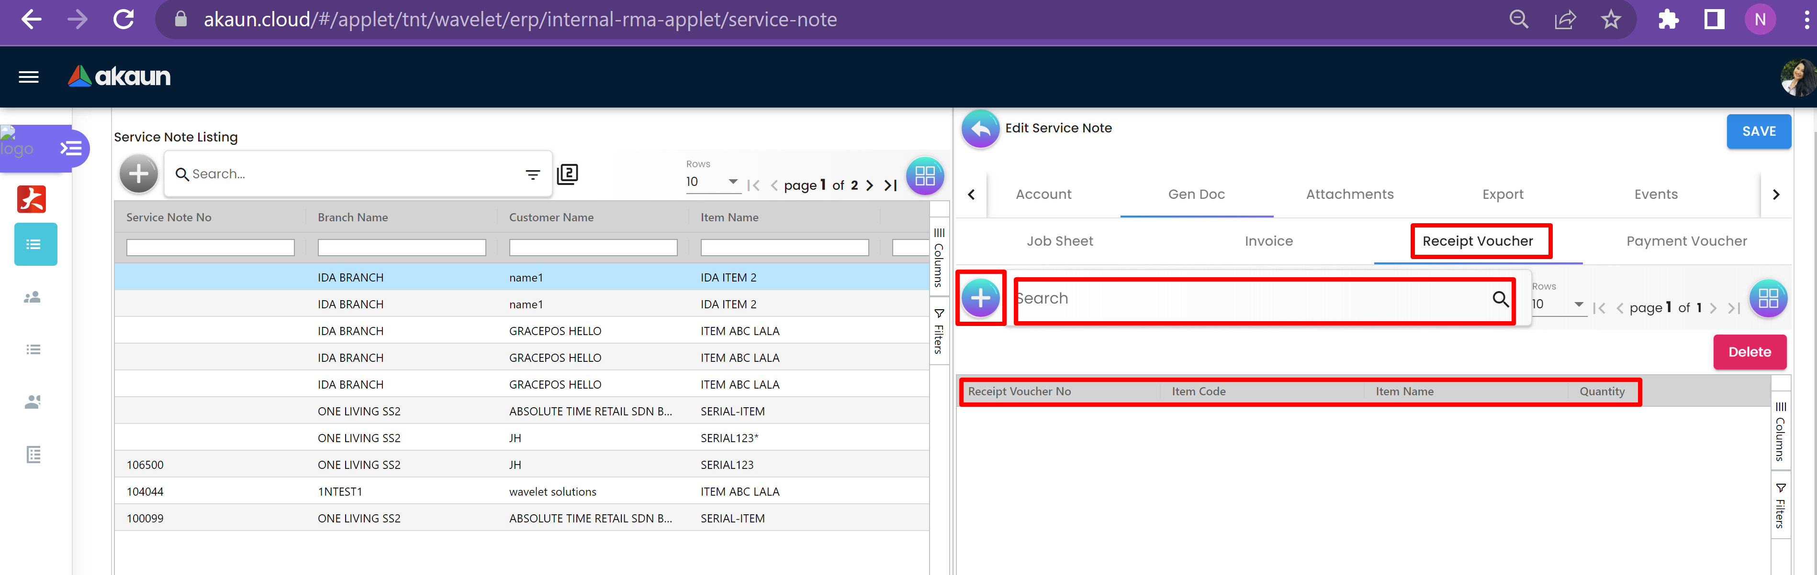Image resolution: width=1817 pixels, height=575 pixels.
Task: Toggle the Columns panel of the listing grid
Action: pos(939,257)
